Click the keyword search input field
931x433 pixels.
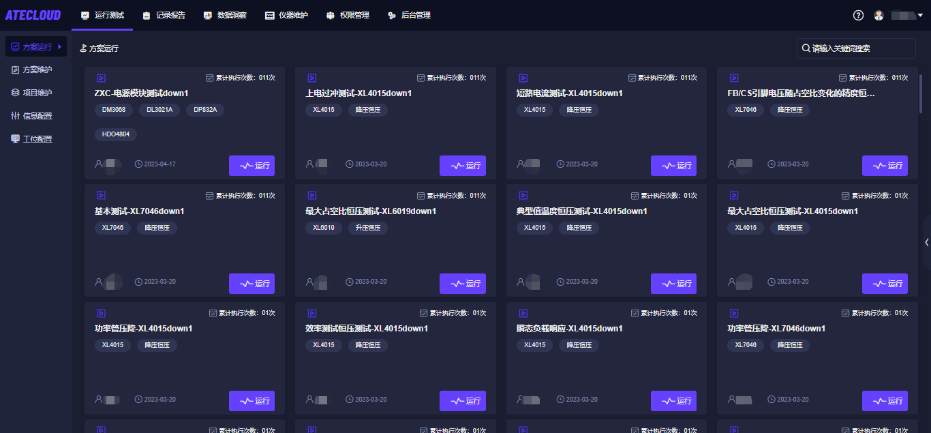[x=856, y=48]
